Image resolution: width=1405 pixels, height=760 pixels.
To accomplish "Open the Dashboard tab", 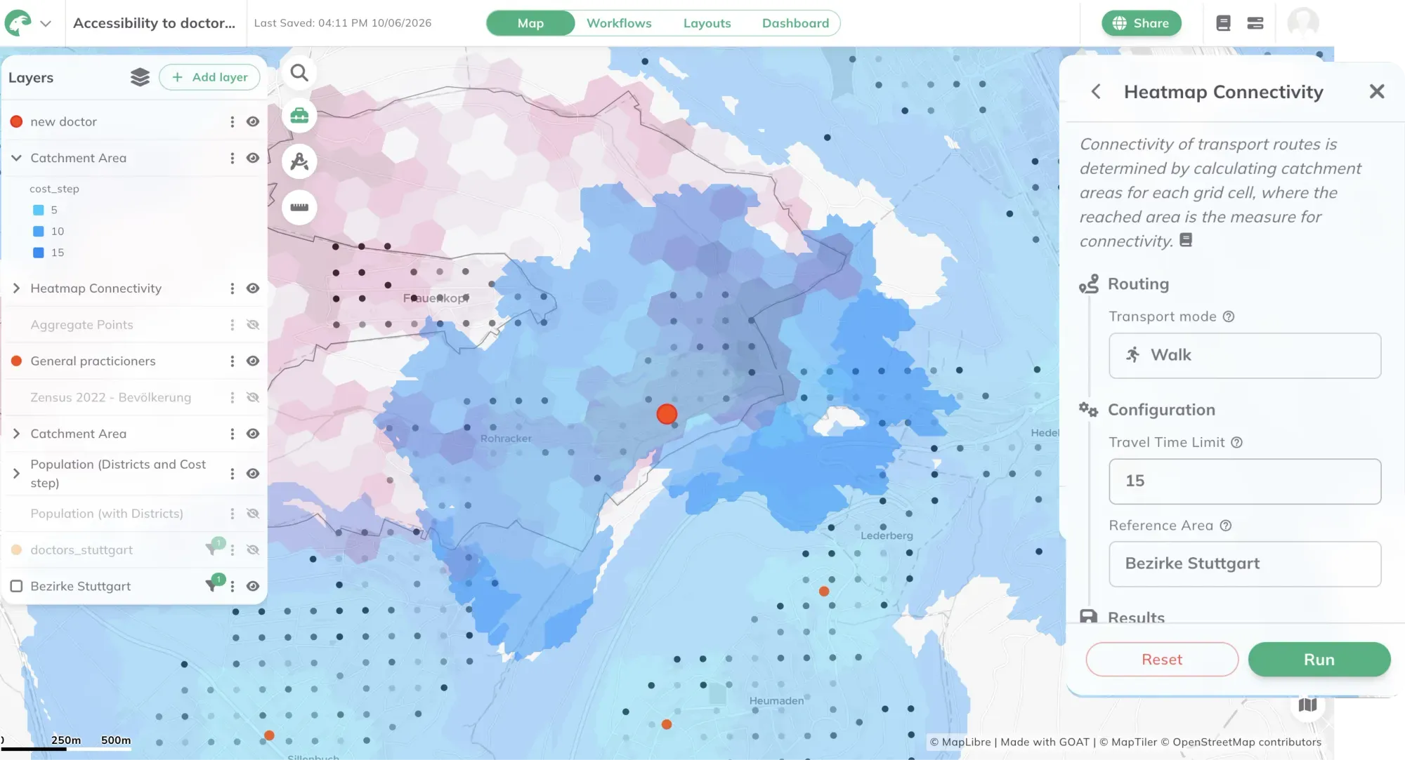I will [795, 23].
